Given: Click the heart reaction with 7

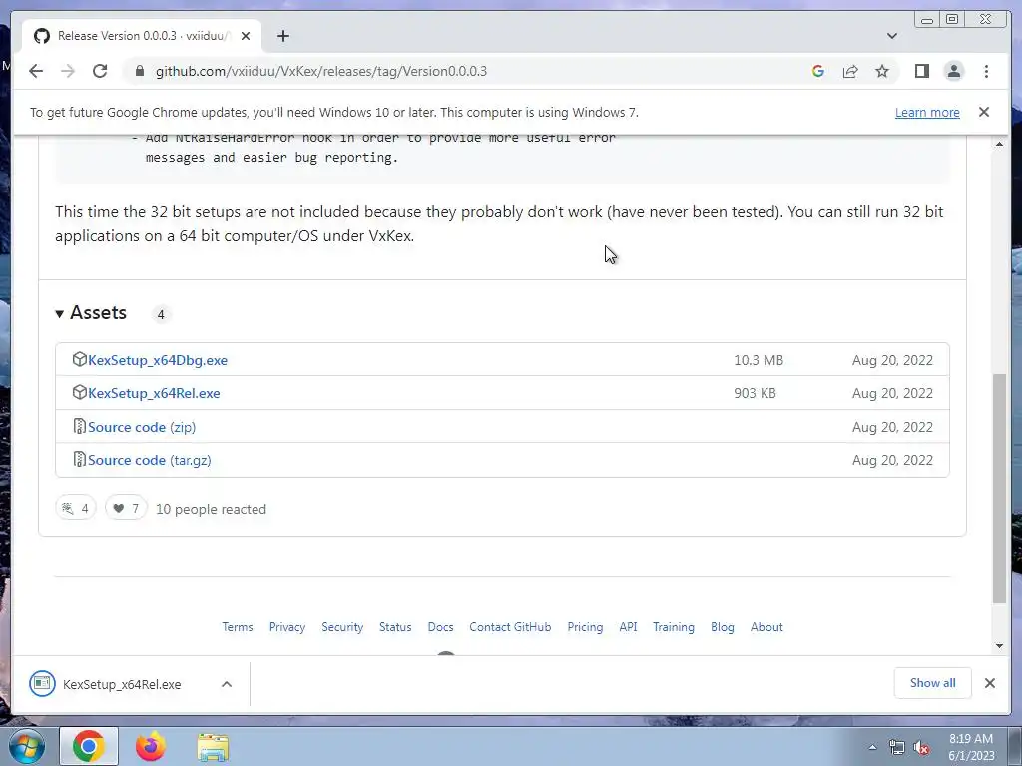Looking at the screenshot, I should pyautogui.click(x=126, y=508).
